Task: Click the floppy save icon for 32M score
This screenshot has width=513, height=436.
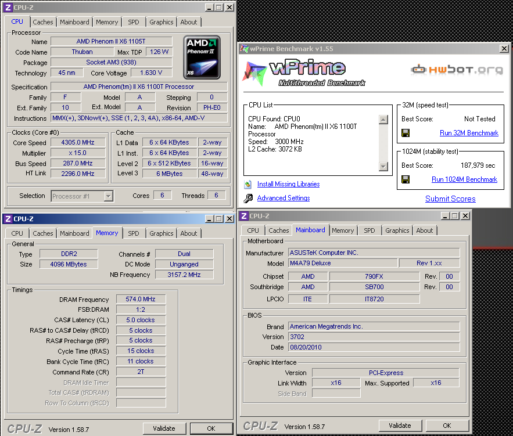Action: 406,133
